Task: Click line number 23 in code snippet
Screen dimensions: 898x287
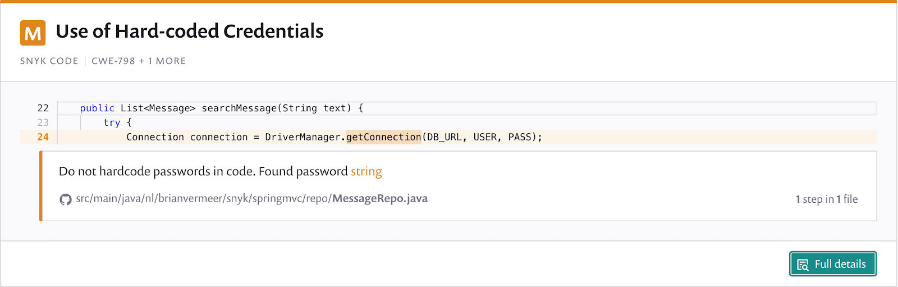Action: [43, 122]
